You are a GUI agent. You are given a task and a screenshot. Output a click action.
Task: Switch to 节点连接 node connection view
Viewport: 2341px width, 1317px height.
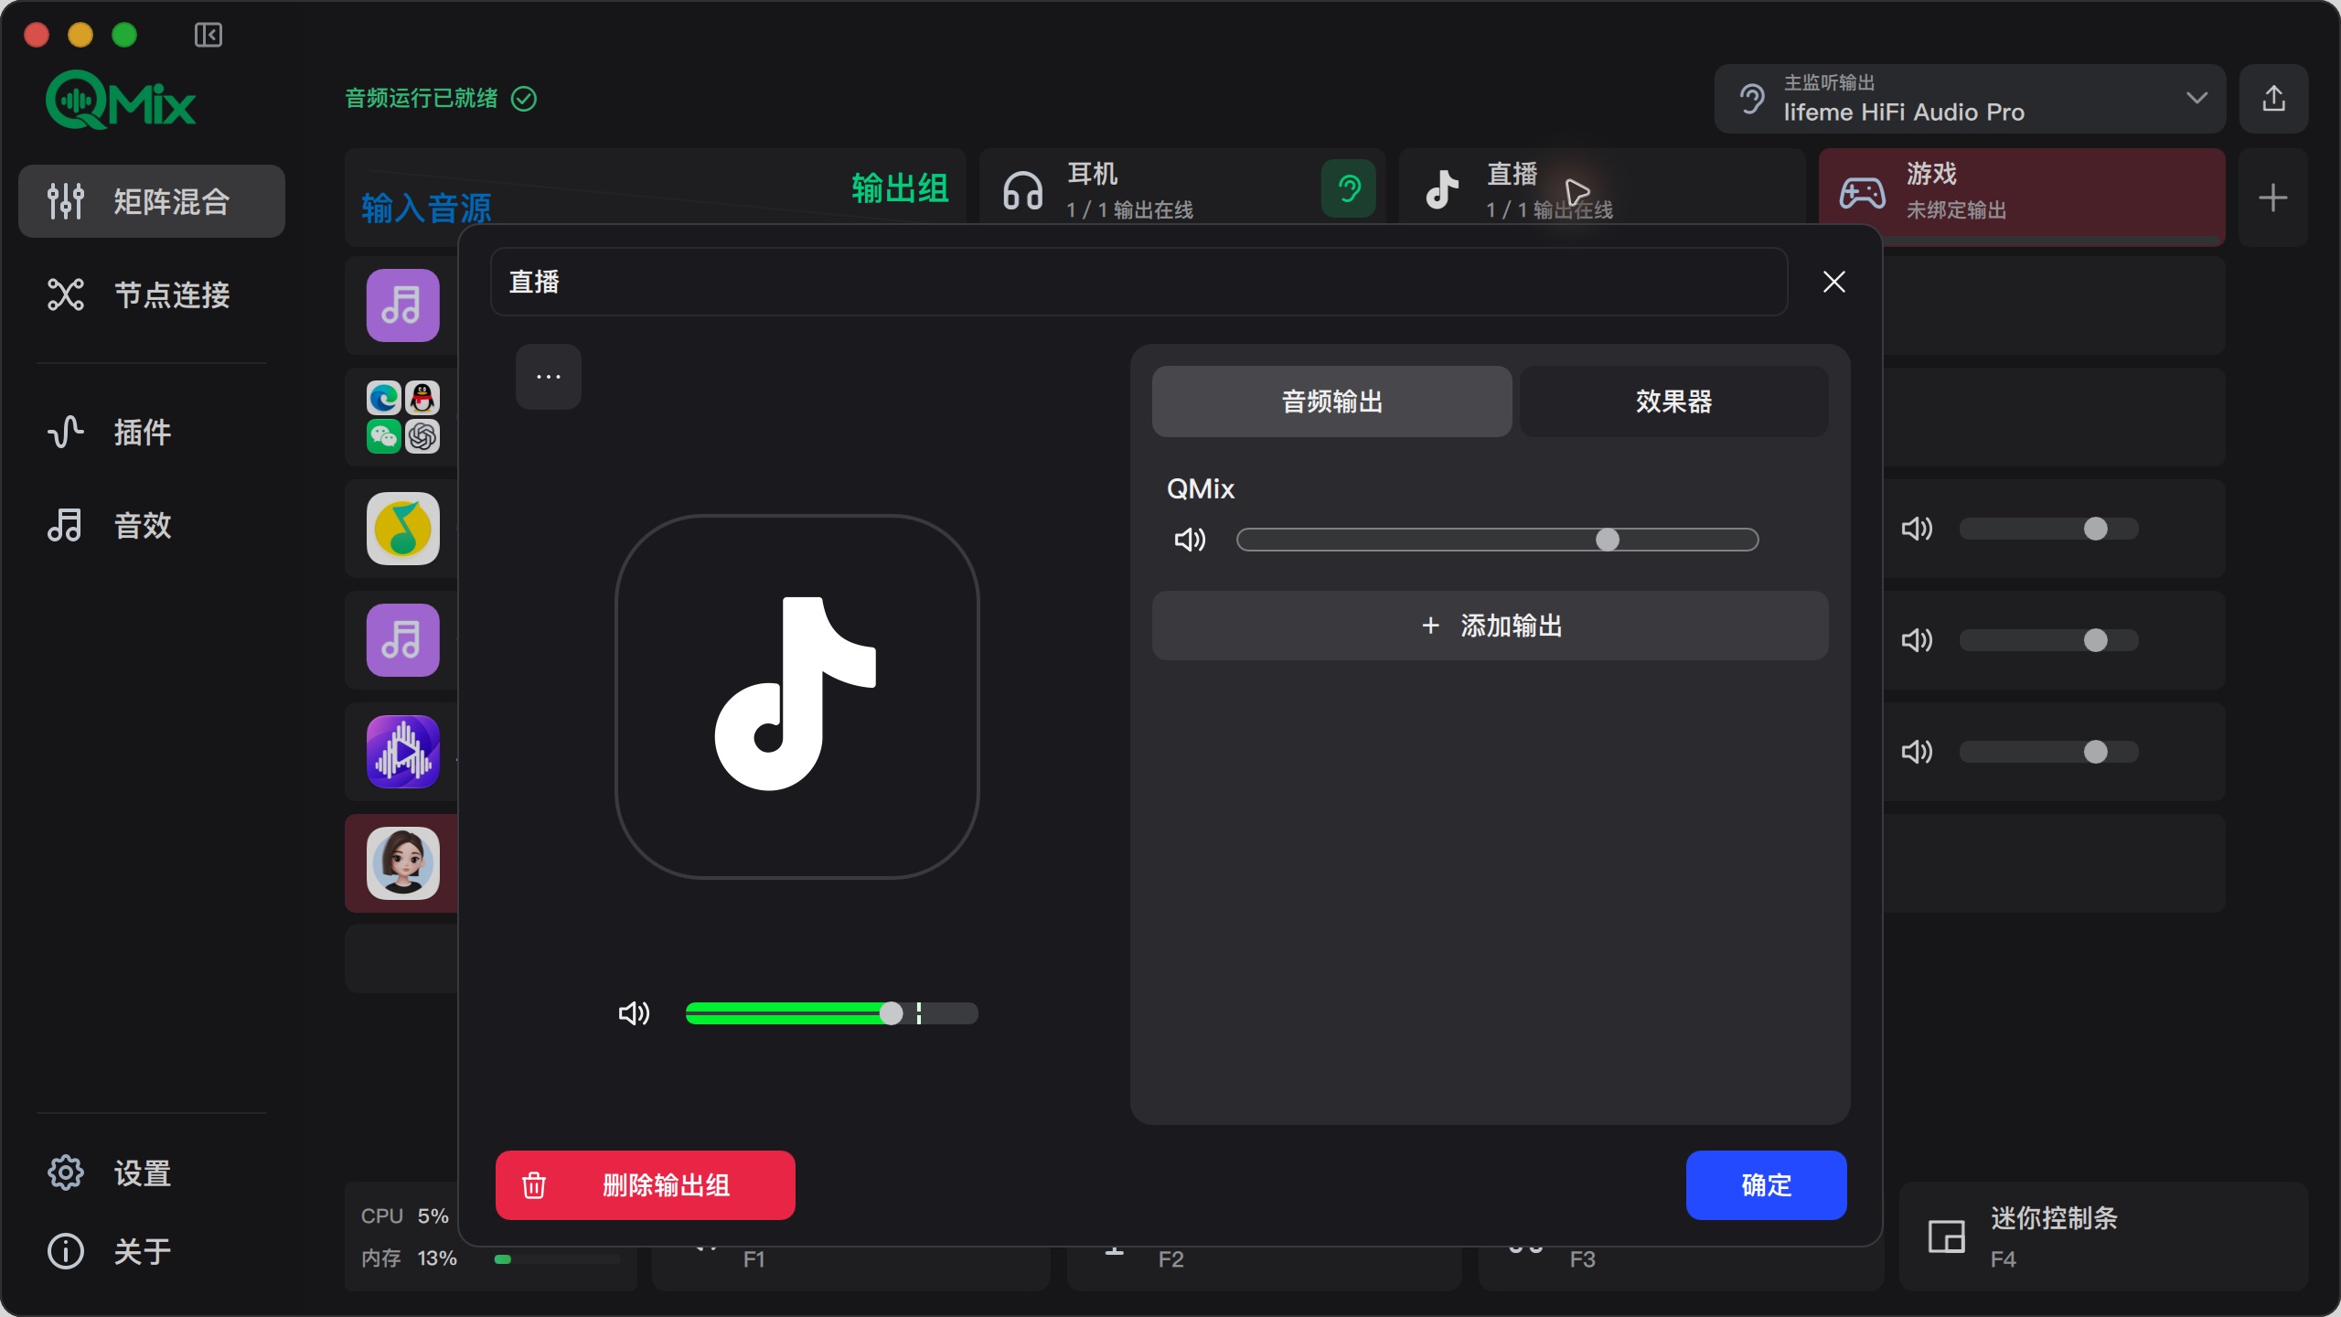[x=152, y=294]
